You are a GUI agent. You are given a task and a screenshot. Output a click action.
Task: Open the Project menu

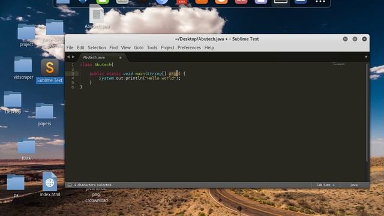[x=167, y=47]
